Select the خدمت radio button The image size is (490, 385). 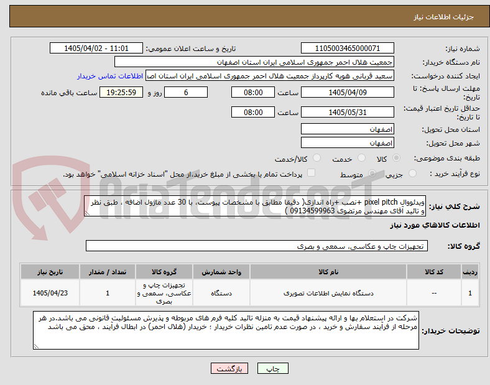click(x=361, y=158)
